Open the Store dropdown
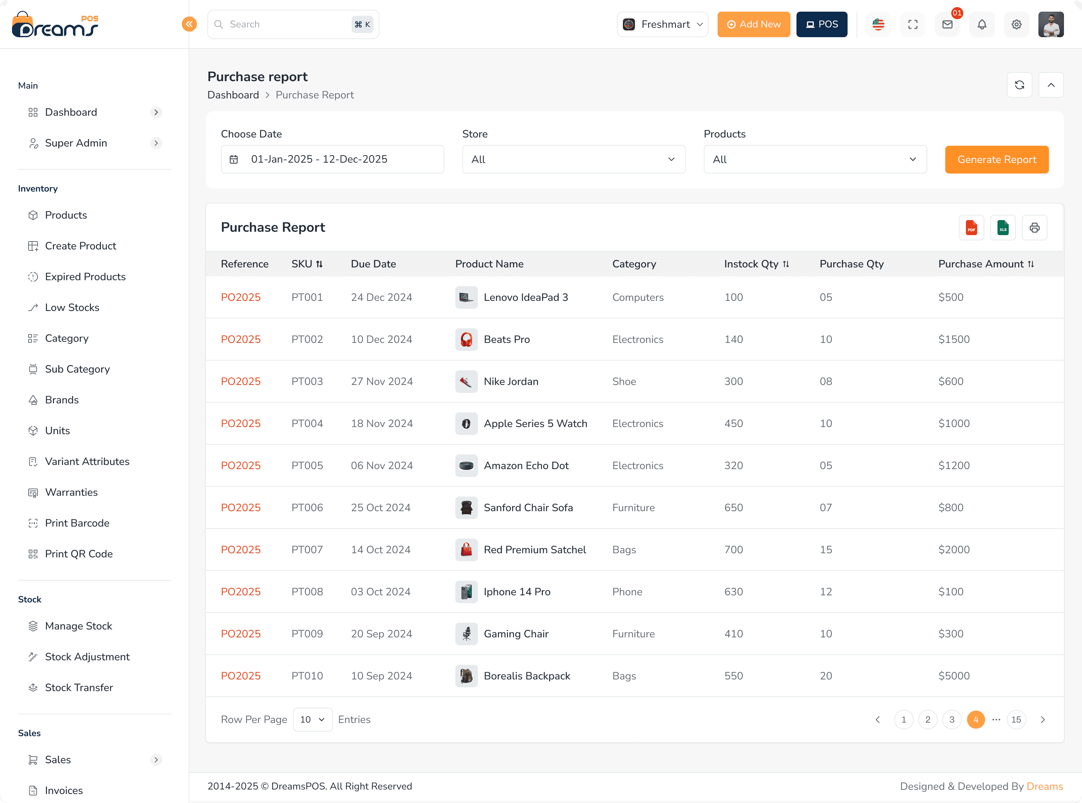The width and height of the screenshot is (1082, 803). click(573, 159)
